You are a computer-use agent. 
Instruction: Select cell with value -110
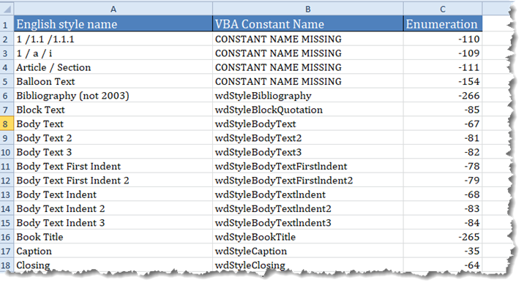[x=443, y=39]
